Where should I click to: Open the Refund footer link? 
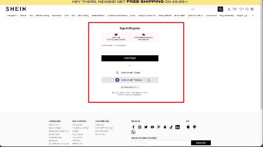coord(75,131)
